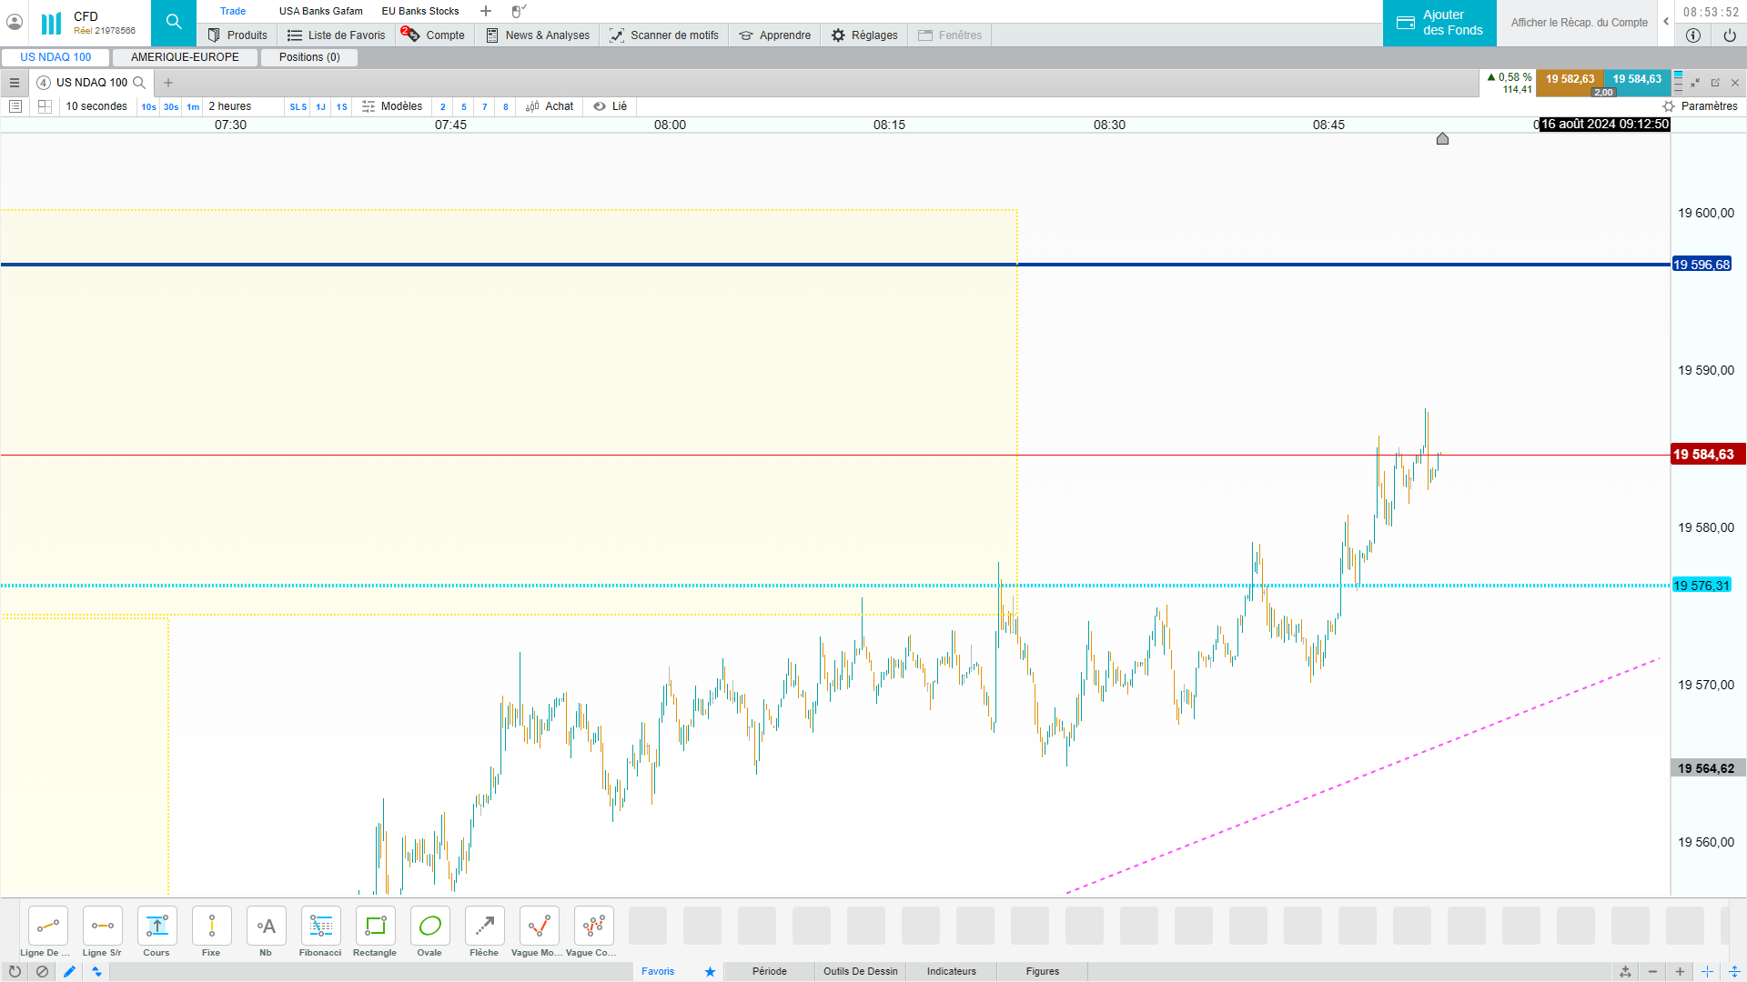Switch to the AMERIQUE-EUROPE tab
Image resolution: width=1747 pixels, height=982 pixels.
tap(185, 57)
